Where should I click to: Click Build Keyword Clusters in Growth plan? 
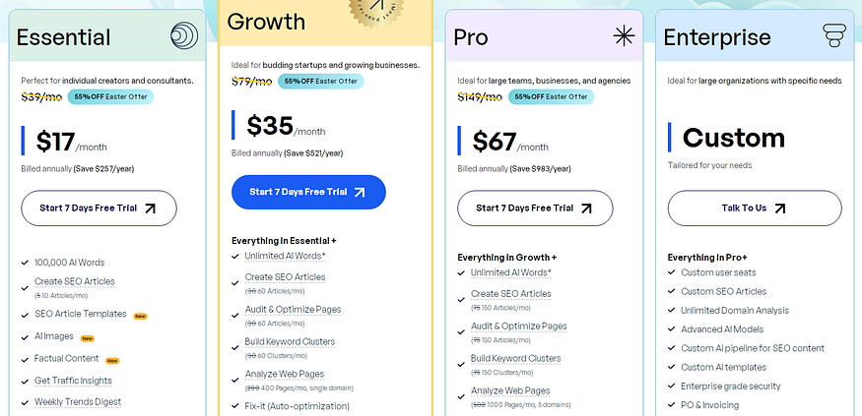(x=290, y=341)
